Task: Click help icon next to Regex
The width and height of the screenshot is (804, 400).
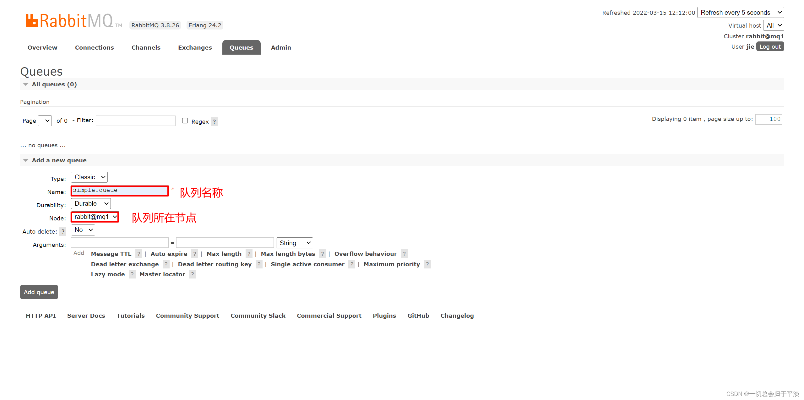Action: (214, 122)
